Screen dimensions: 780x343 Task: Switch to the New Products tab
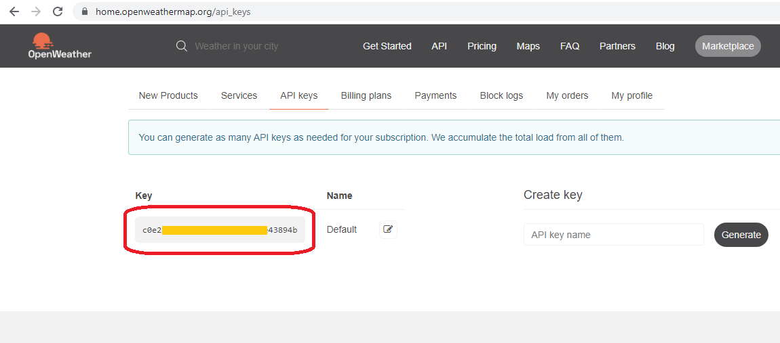click(168, 95)
